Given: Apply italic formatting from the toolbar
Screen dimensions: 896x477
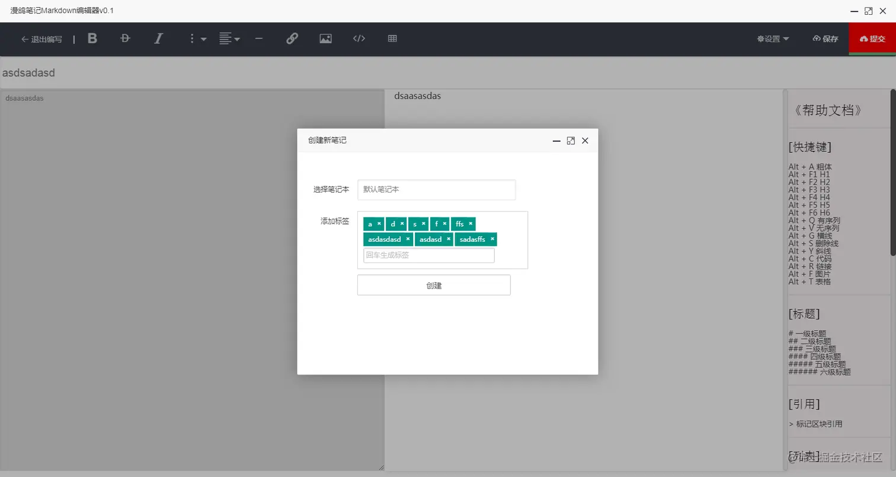Looking at the screenshot, I should pyautogui.click(x=158, y=39).
